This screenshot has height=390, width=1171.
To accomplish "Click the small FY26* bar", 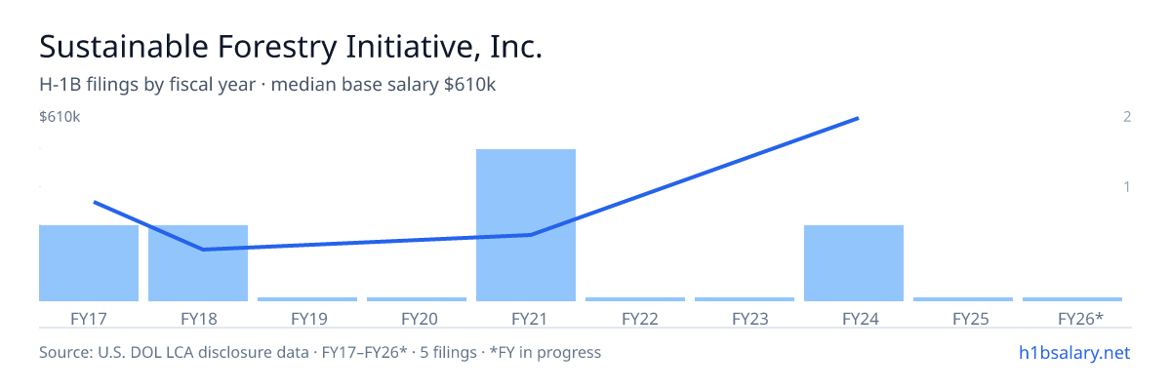I will pyautogui.click(x=1072, y=299).
